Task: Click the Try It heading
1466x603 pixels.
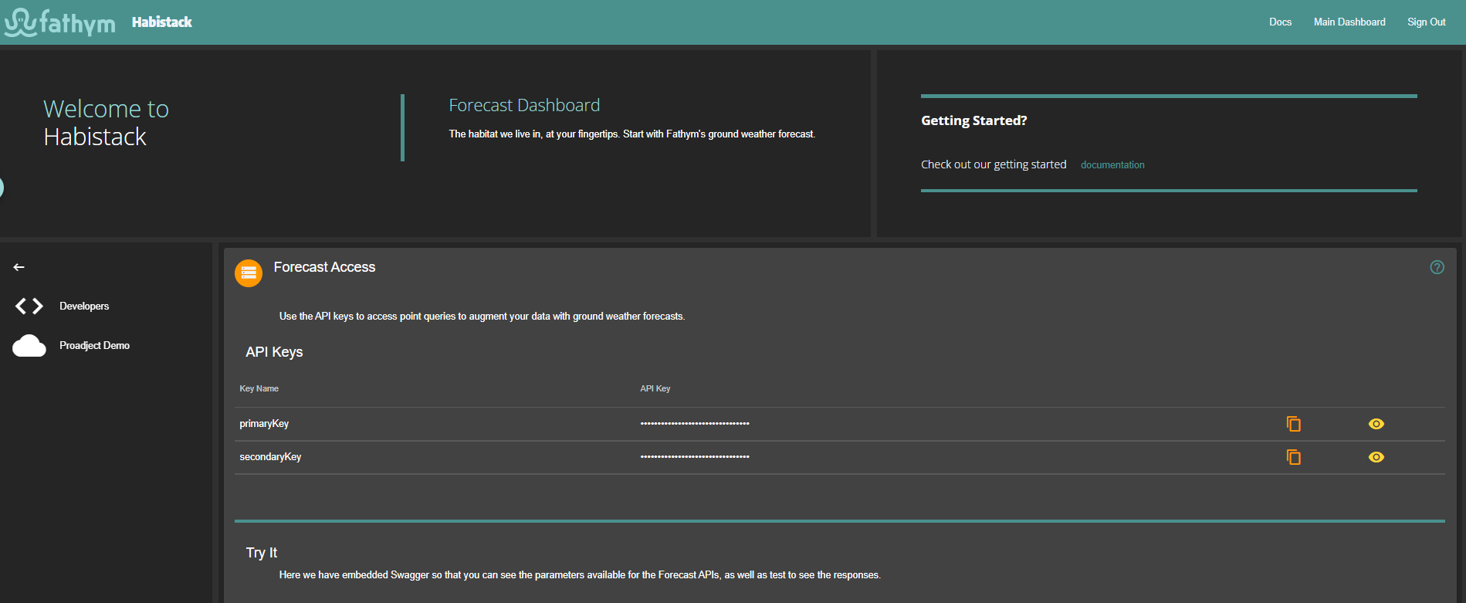Action: [262, 553]
